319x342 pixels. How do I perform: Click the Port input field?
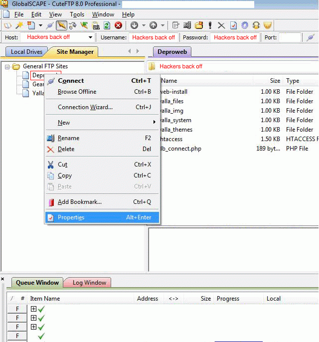(x=290, y=37)
